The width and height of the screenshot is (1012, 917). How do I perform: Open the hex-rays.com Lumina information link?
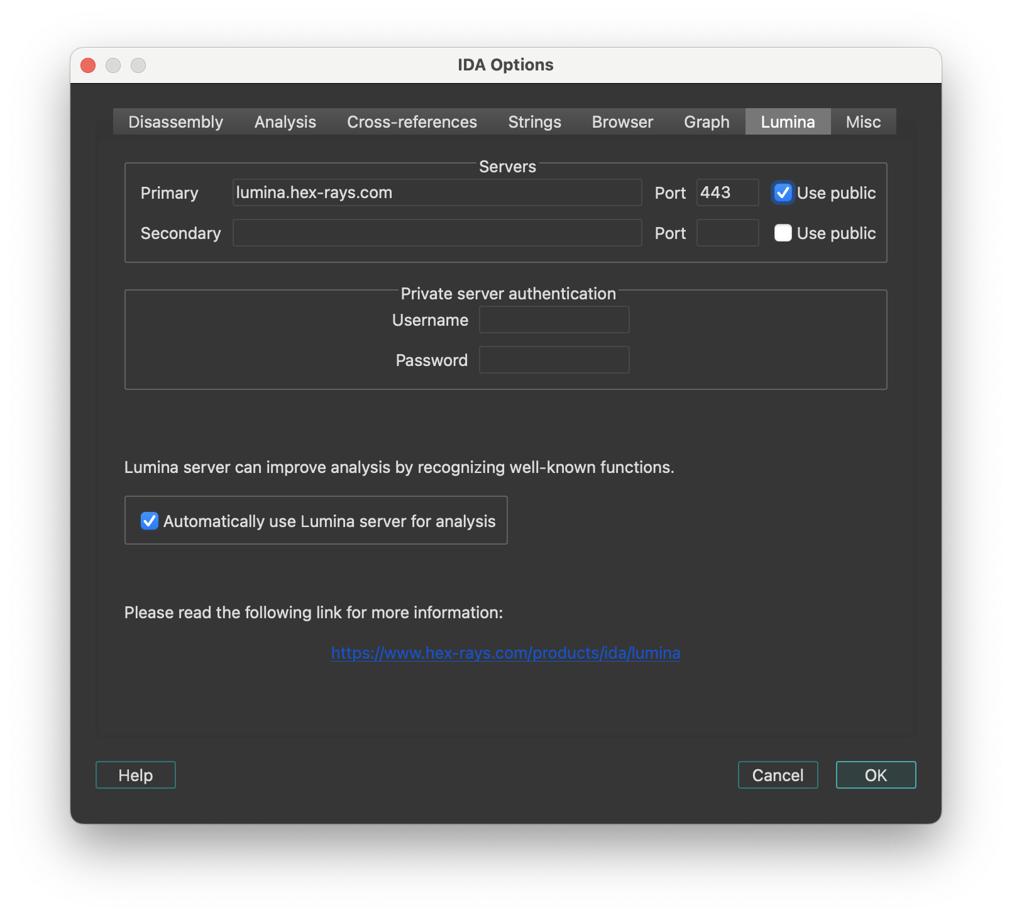tap(505, 653)
